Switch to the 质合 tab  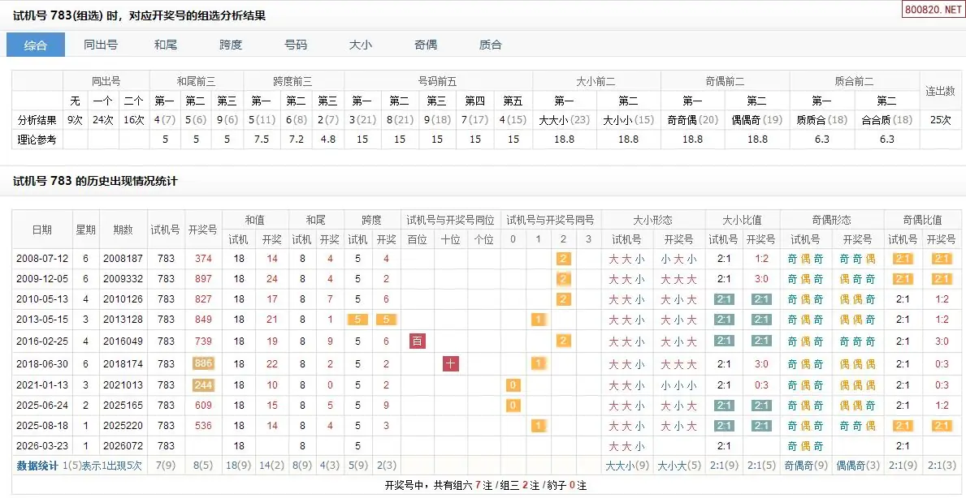tap(491, 45)
